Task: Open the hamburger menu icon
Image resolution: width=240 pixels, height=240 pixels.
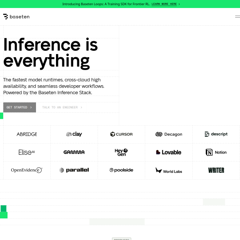Action: coord(238,16)
